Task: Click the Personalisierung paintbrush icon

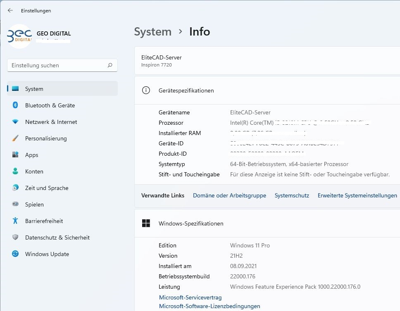Action: [x=15, y=138]
